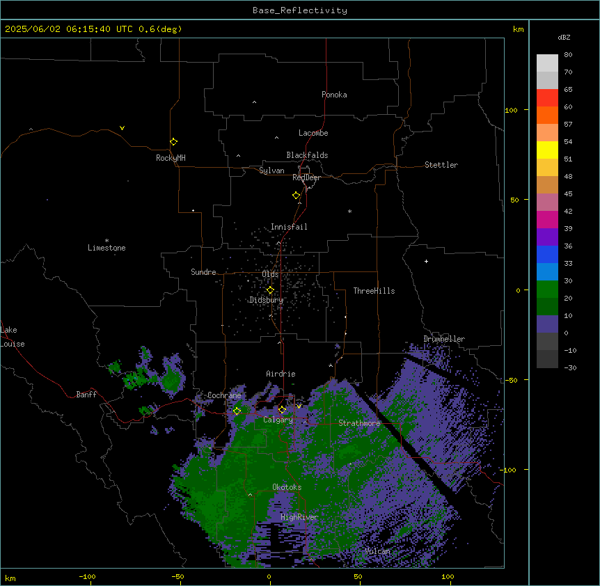Click the dBZ legend heading
Viewport: 600px width, 586px height.
point(564,37)
